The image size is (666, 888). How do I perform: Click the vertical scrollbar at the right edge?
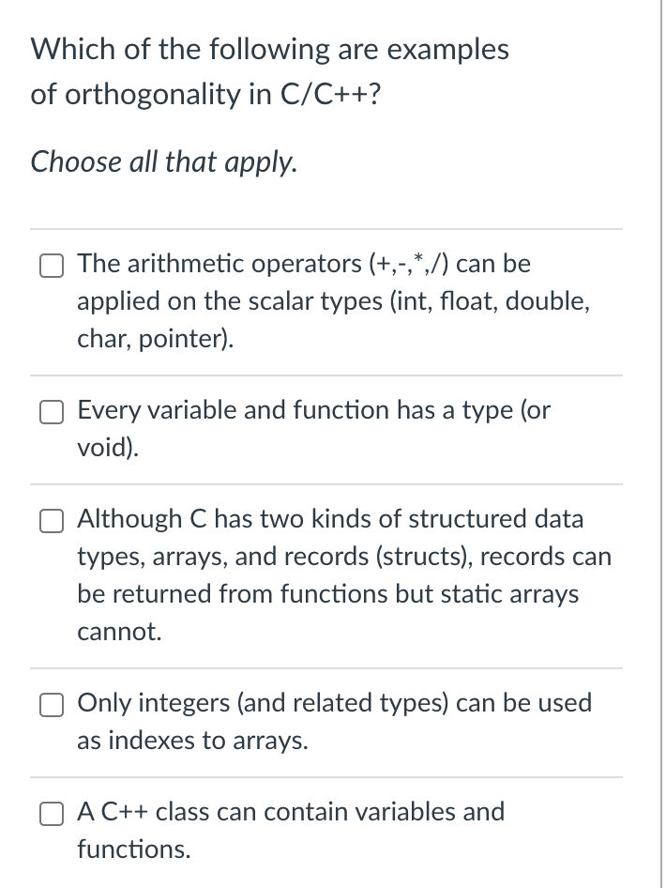click(x=661, y=444)
